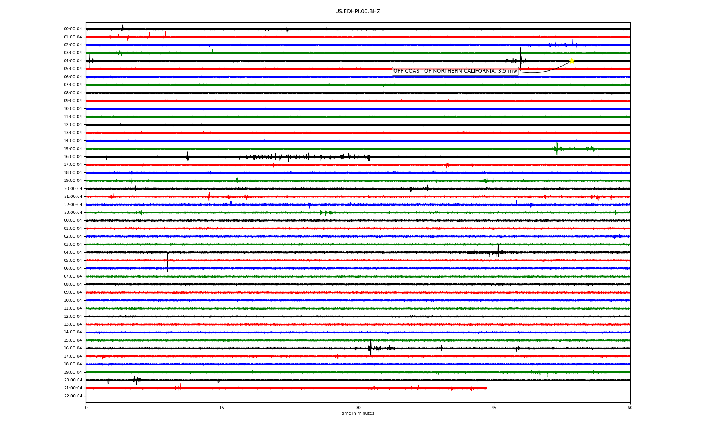The height and width of the screenshot is (447, 716).
Task: Select the 'OFF COAST OF NORTHERN CALIFORNIA, 3.5 mw' annotation
Action: [x=455, y=71]
